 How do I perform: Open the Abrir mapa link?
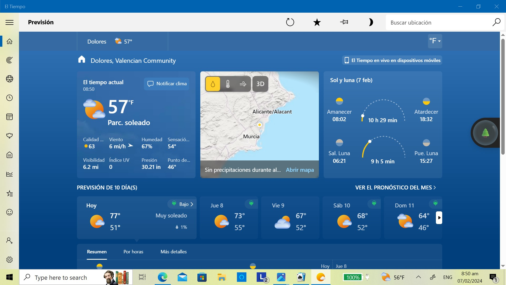pos(300,170)
